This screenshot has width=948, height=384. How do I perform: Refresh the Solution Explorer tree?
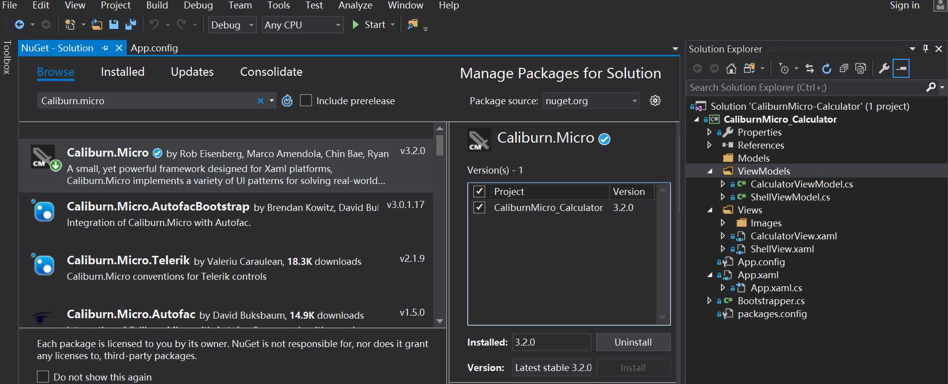tap(827, 68)
